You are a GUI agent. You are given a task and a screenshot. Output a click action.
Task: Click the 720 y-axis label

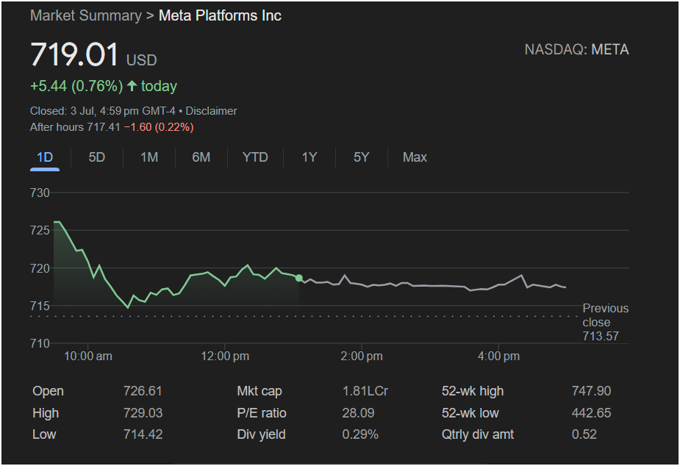[x=40, y=268]
